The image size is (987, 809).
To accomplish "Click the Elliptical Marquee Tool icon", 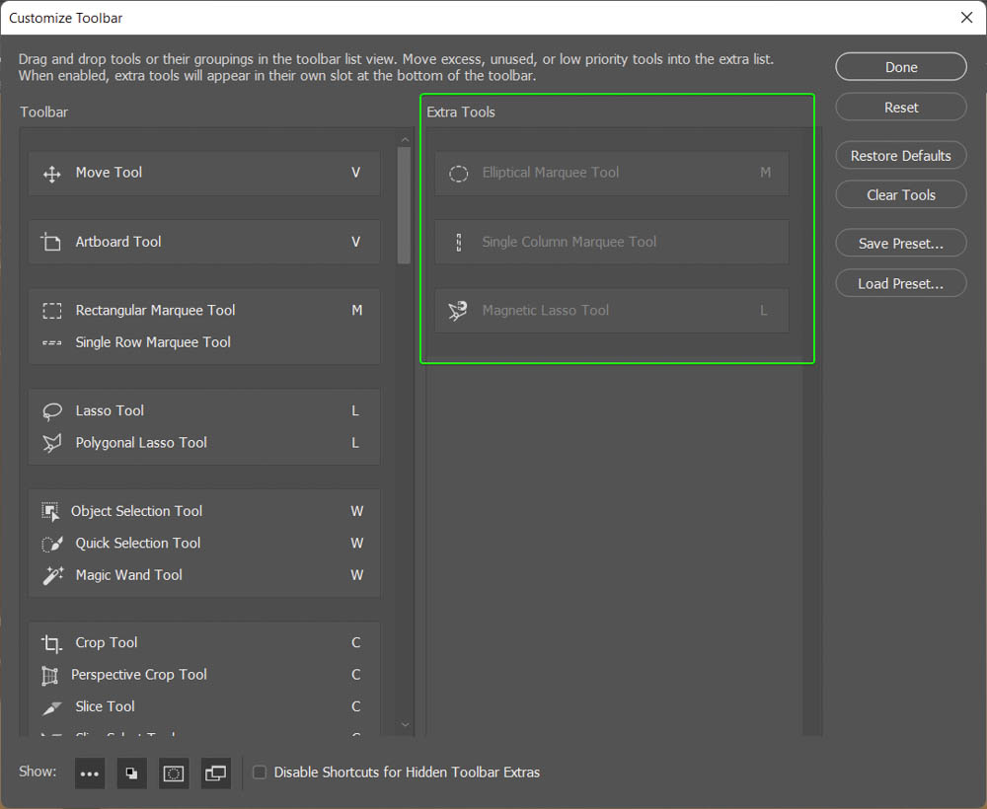I will [458, 174].
